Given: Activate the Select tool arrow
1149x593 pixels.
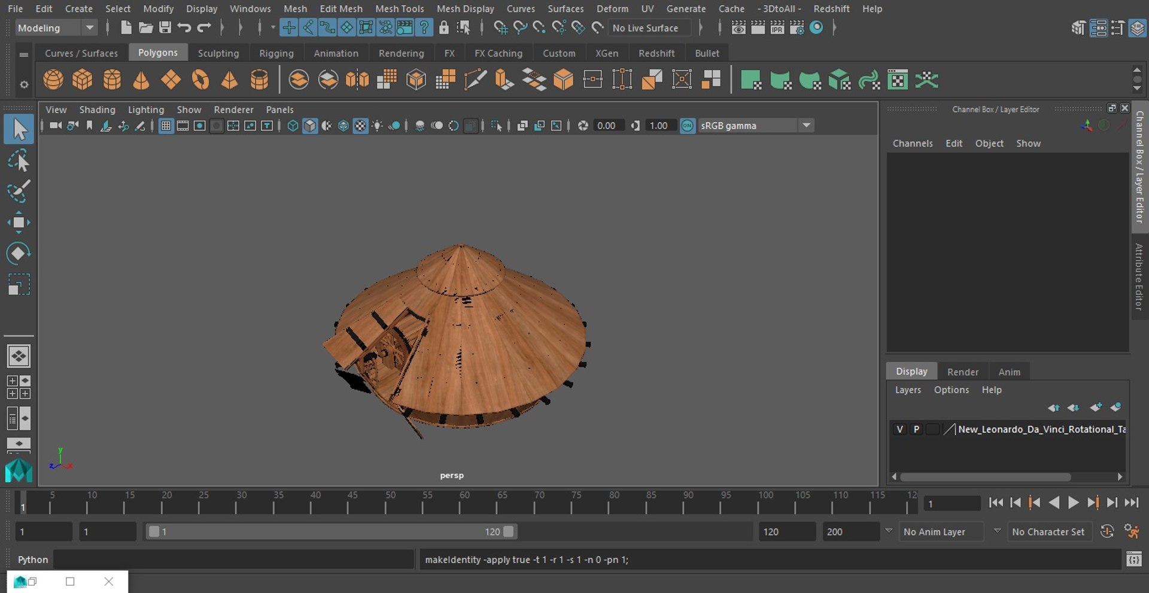Looking at the screenshot, I should click(19, 129).
